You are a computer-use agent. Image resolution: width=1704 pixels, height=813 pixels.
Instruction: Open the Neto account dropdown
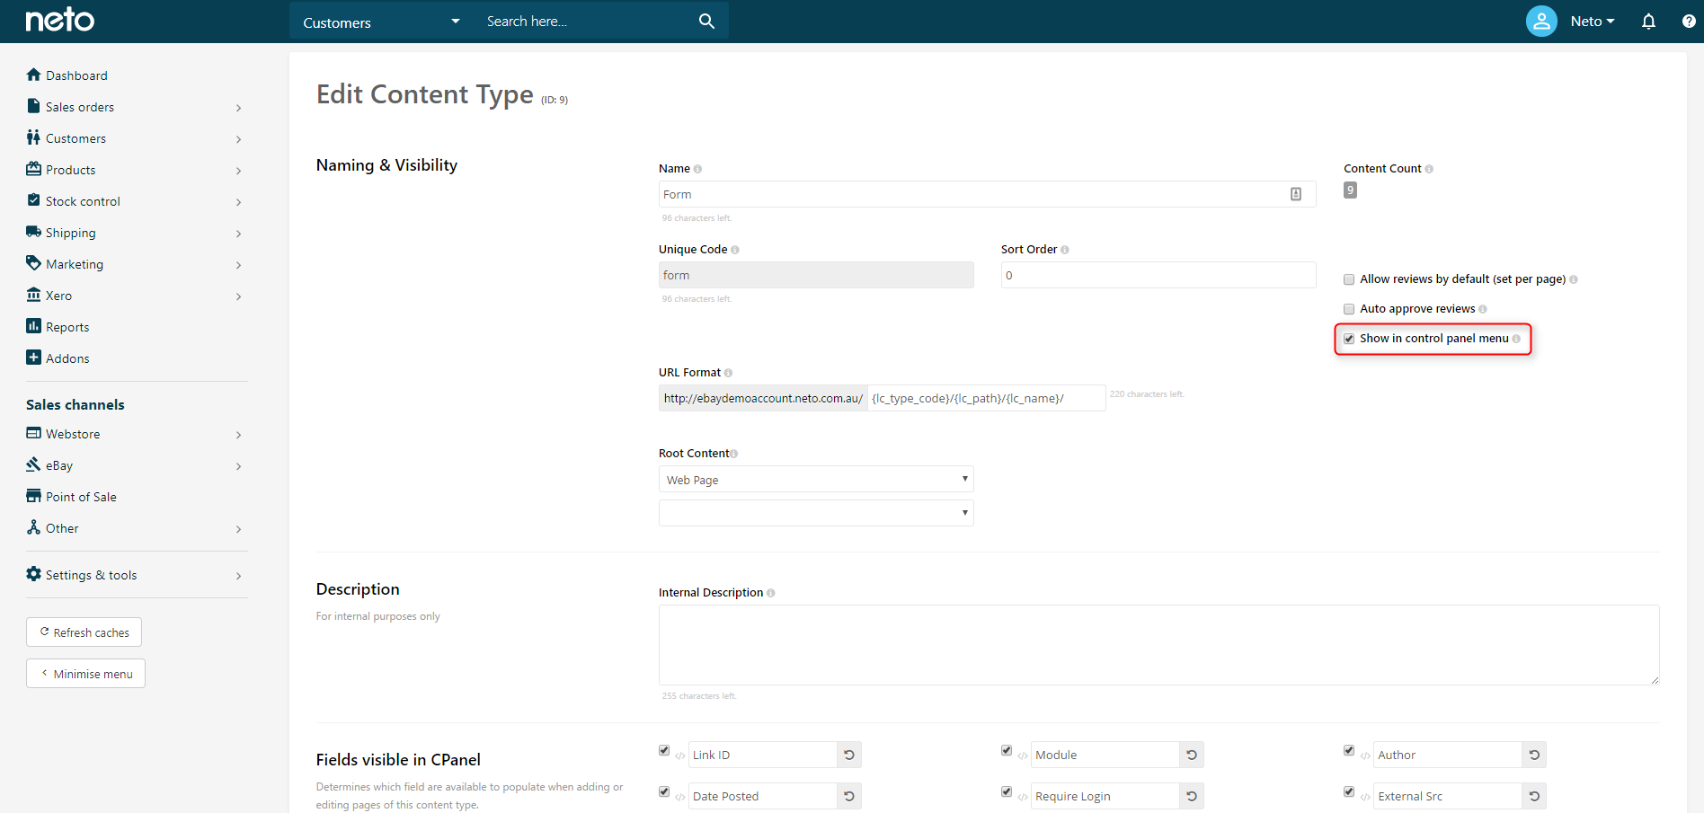coord(1592,21)
